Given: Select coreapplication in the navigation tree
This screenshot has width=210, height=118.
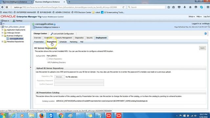Looking at the screenshot, I should [16, 39].
